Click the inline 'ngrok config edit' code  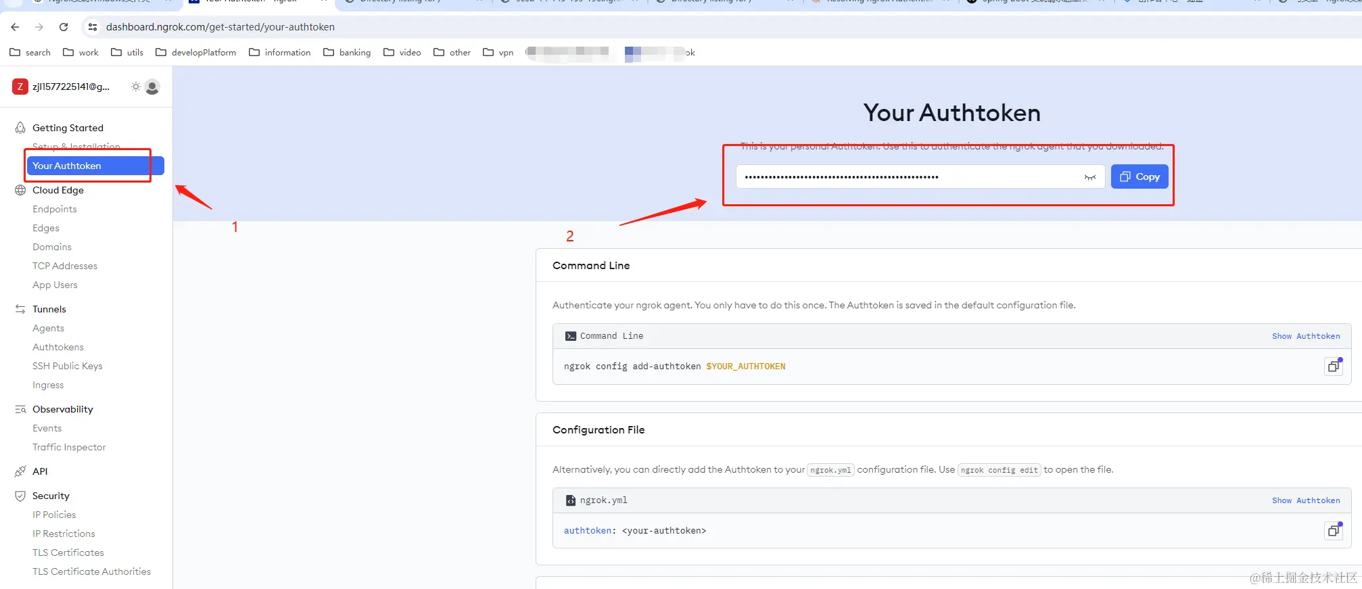(x=1000, y=470)
